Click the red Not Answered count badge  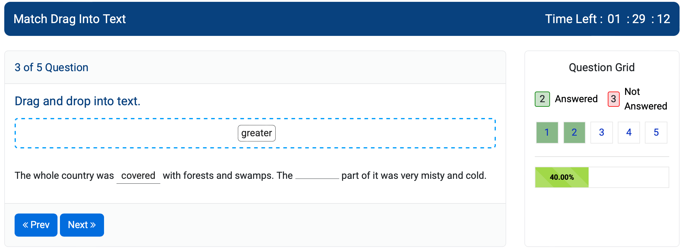click(613, 99)
